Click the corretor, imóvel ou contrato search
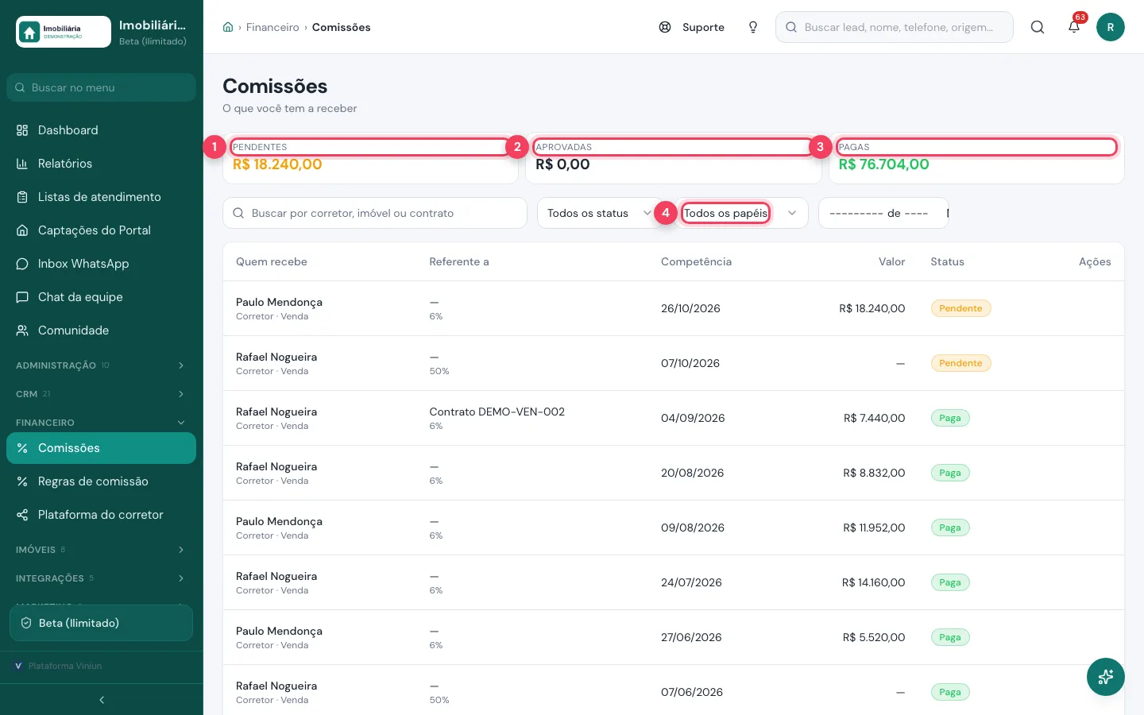The width and height of the screenshot is (1144, 715). click(375, 213)
